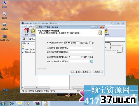Image resolution: width=139 pixels, height=106 pixels.
Task: Sort by the 名称 column header arrow
Action: click(28, 43)
